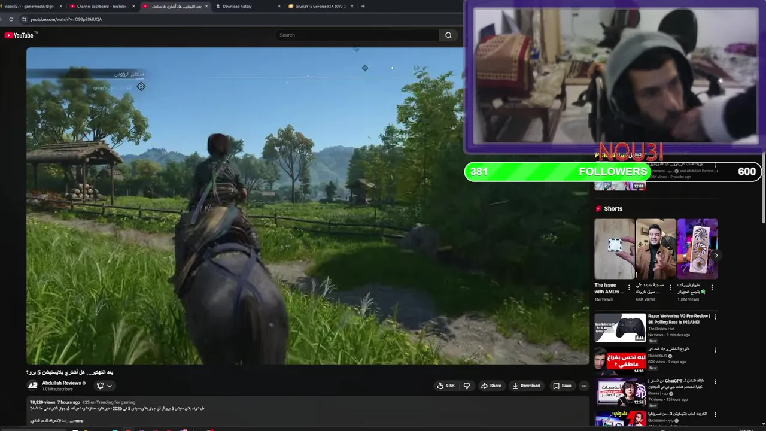Reload the page with the refresh icon

[11, 19]
